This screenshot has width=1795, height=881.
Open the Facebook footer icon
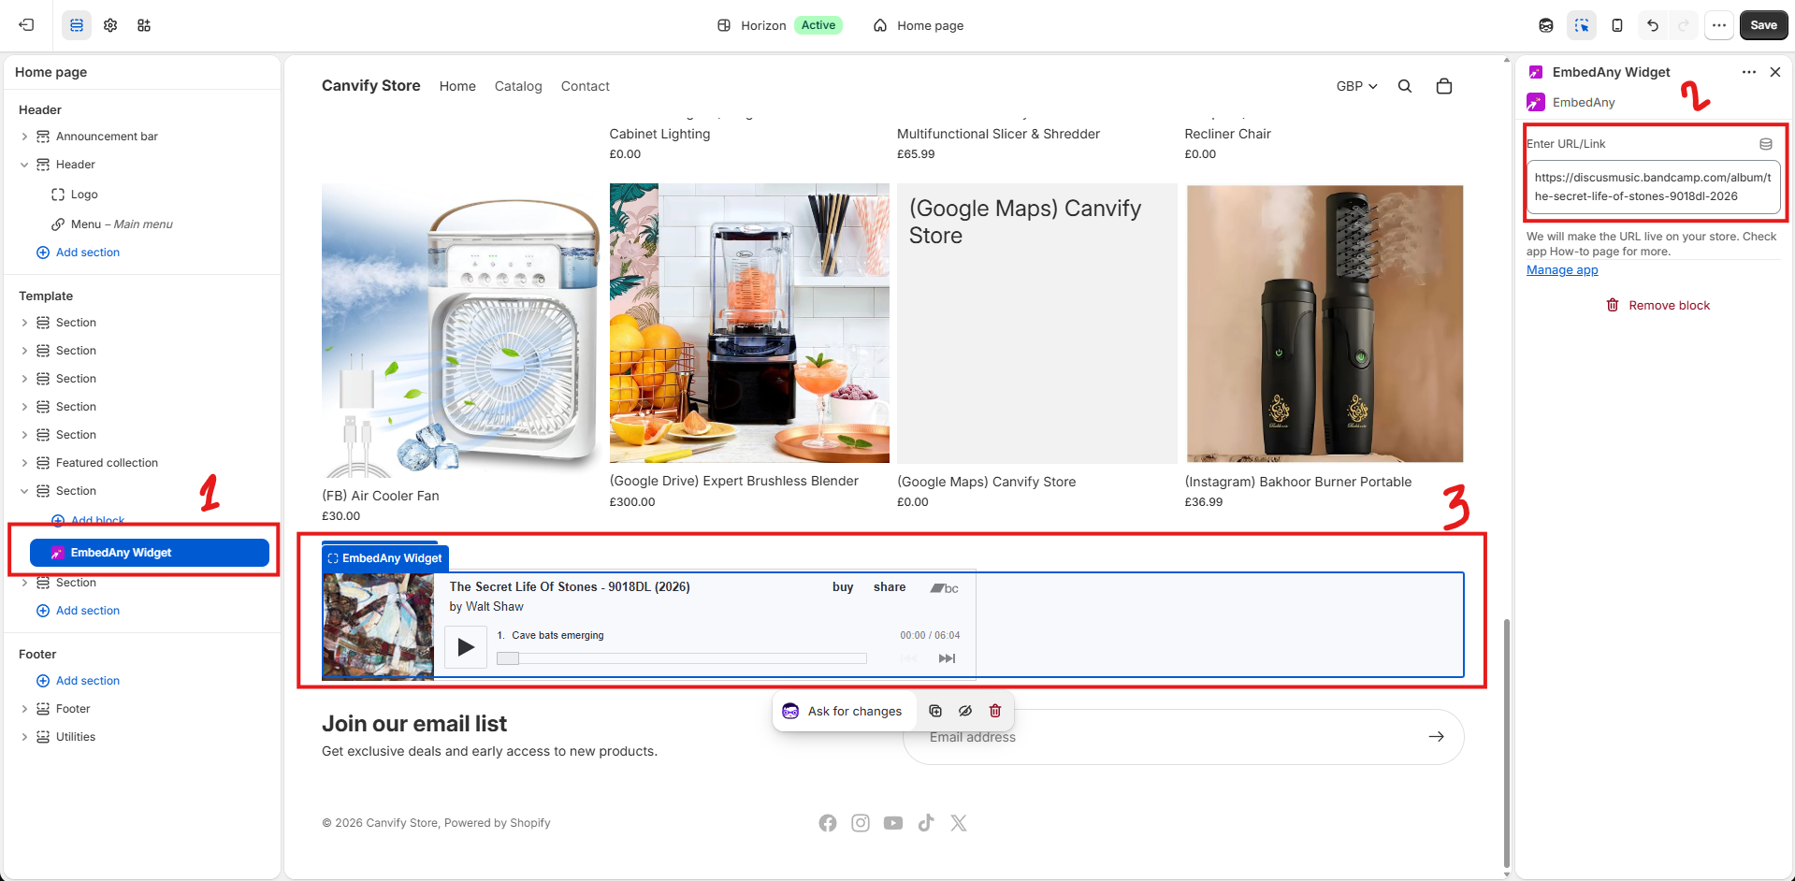(828, 823)
